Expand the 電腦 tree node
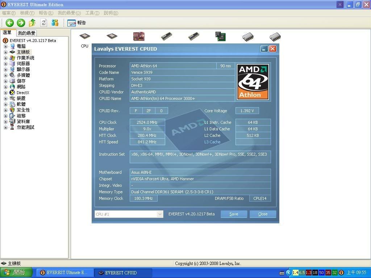This screenshot has height=278, width=371. [x=5, y=46]
